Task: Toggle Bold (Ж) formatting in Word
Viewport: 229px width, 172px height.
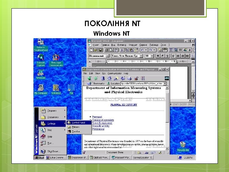Action: [158, 56]
